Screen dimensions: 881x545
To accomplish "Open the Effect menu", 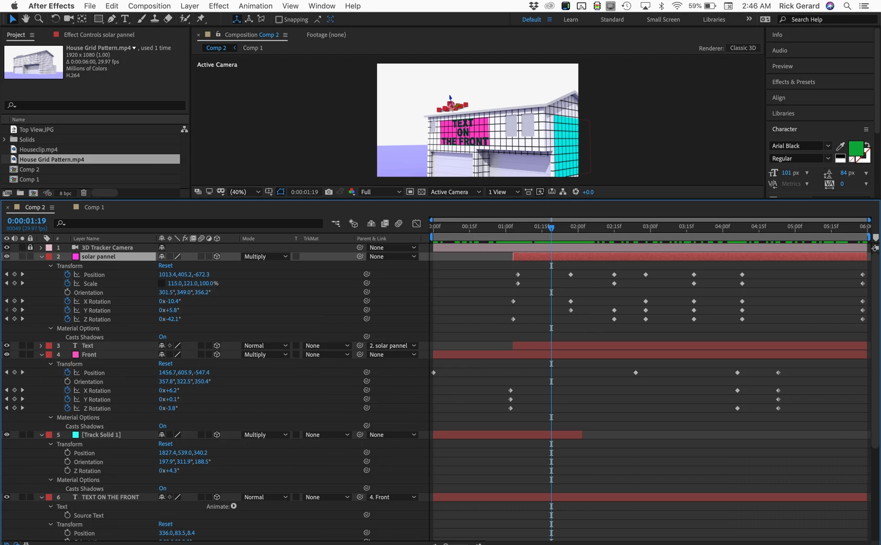I will pyautogui.click(x=219, y=6).
